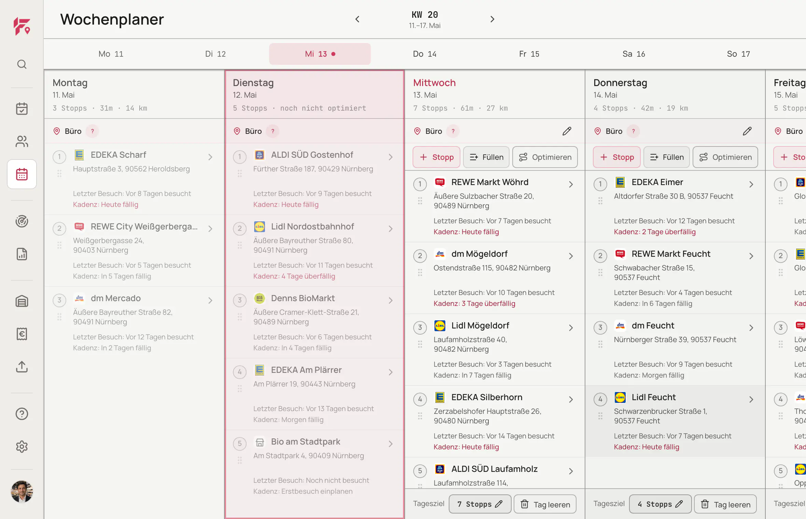Click the upload export icon in sidebar
This screenshot has width=806, height=519.
point(22,367)
